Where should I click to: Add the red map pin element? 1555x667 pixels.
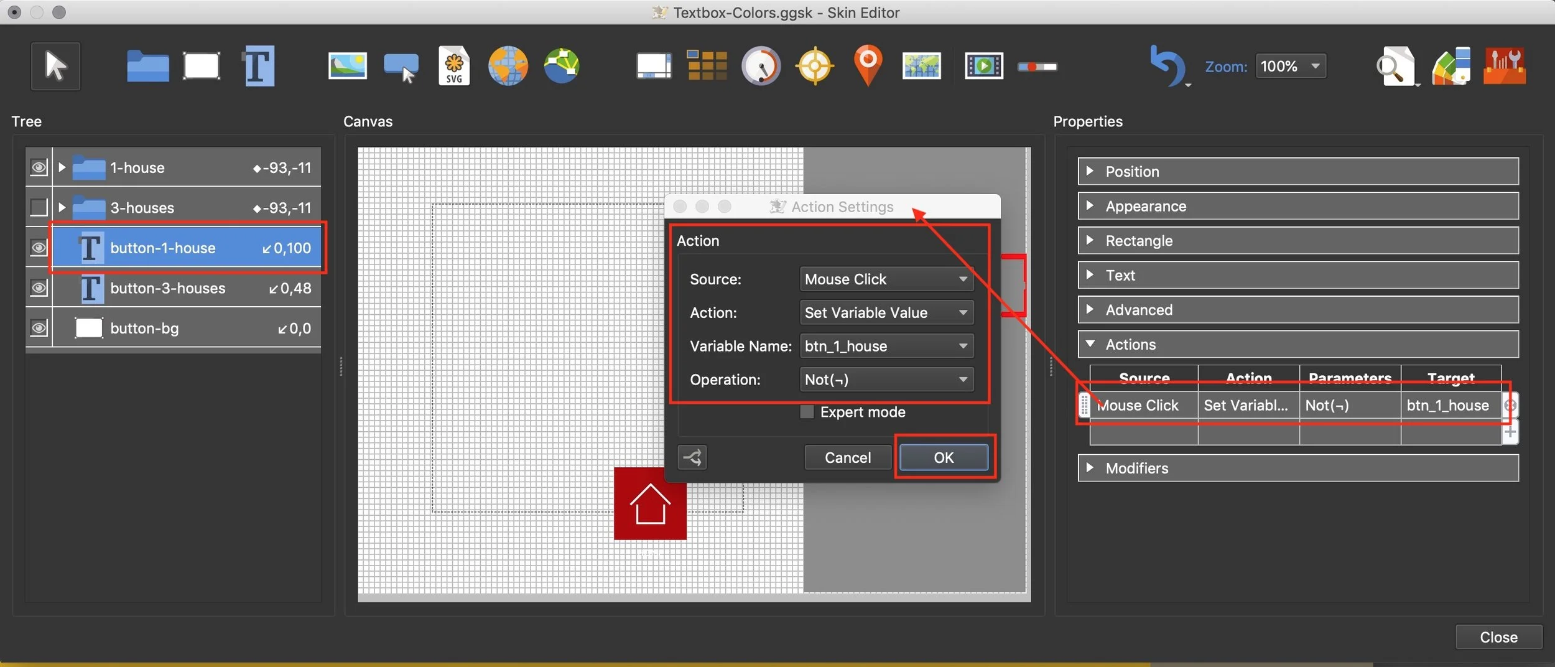[x=868, y=65]
